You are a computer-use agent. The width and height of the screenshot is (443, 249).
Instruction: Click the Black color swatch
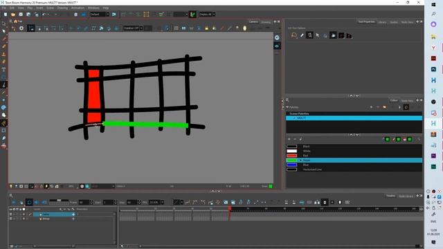(292, 146)
